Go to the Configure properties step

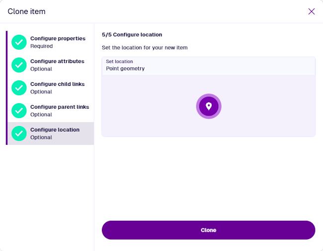pyautogui.click(x=58, y=39)
